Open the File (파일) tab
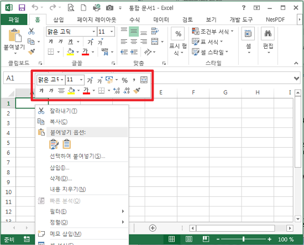 click(14, 19)
